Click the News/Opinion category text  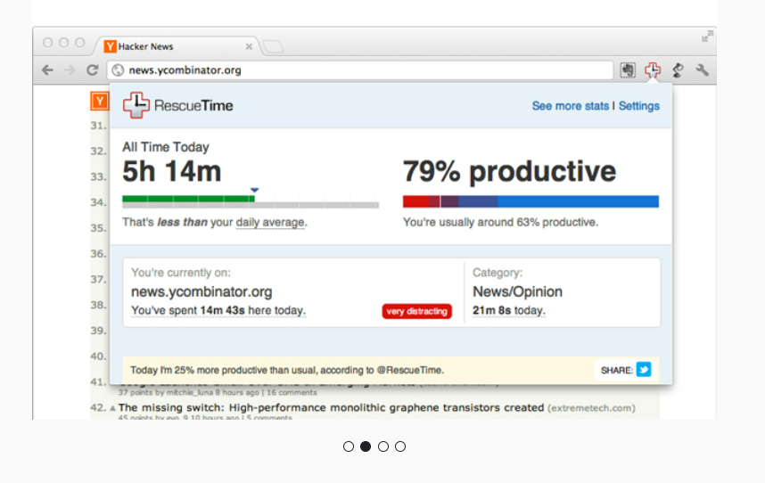click(517, 291)
